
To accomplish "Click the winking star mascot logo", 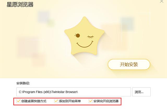I will pos(84,36).
